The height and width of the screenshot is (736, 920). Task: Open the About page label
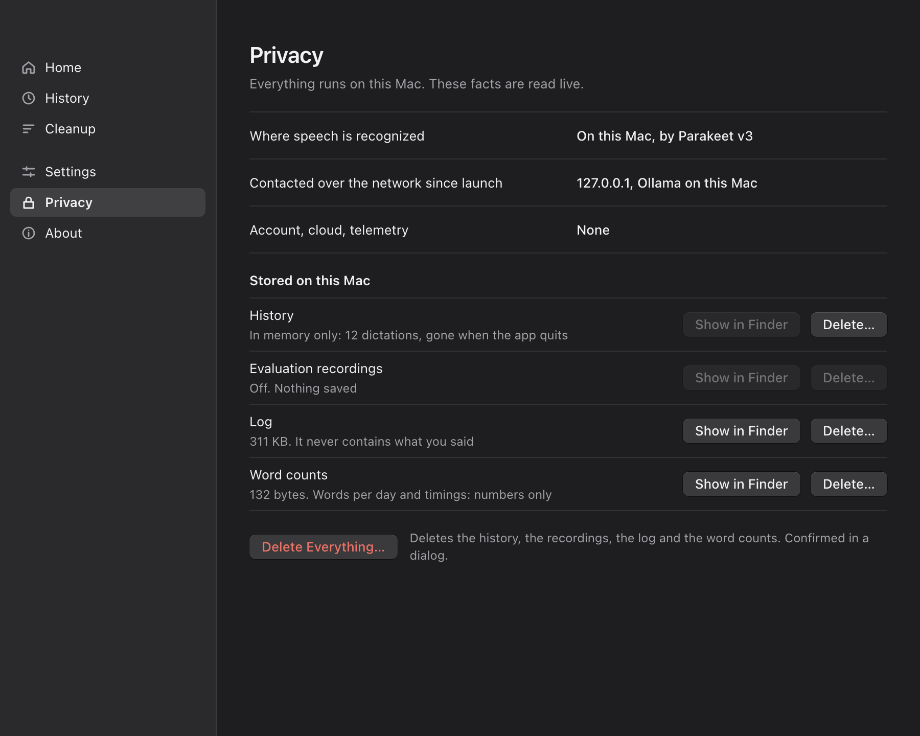[x=63, y=233]
